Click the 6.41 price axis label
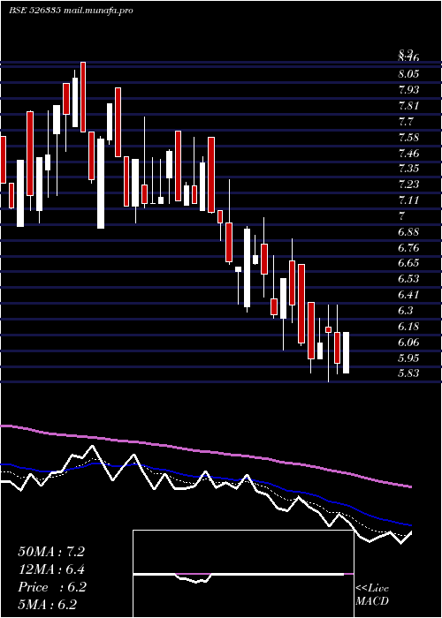 (x=408, y=294)
